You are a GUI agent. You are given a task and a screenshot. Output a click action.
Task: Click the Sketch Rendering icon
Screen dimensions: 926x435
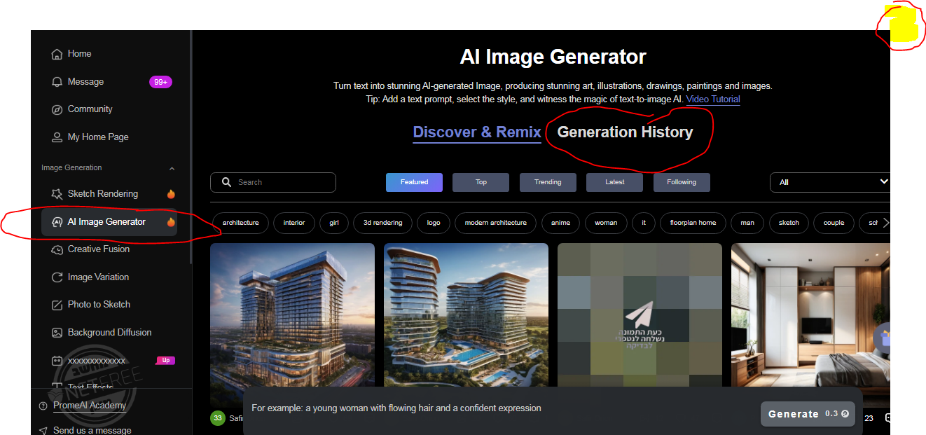(57, 194)
